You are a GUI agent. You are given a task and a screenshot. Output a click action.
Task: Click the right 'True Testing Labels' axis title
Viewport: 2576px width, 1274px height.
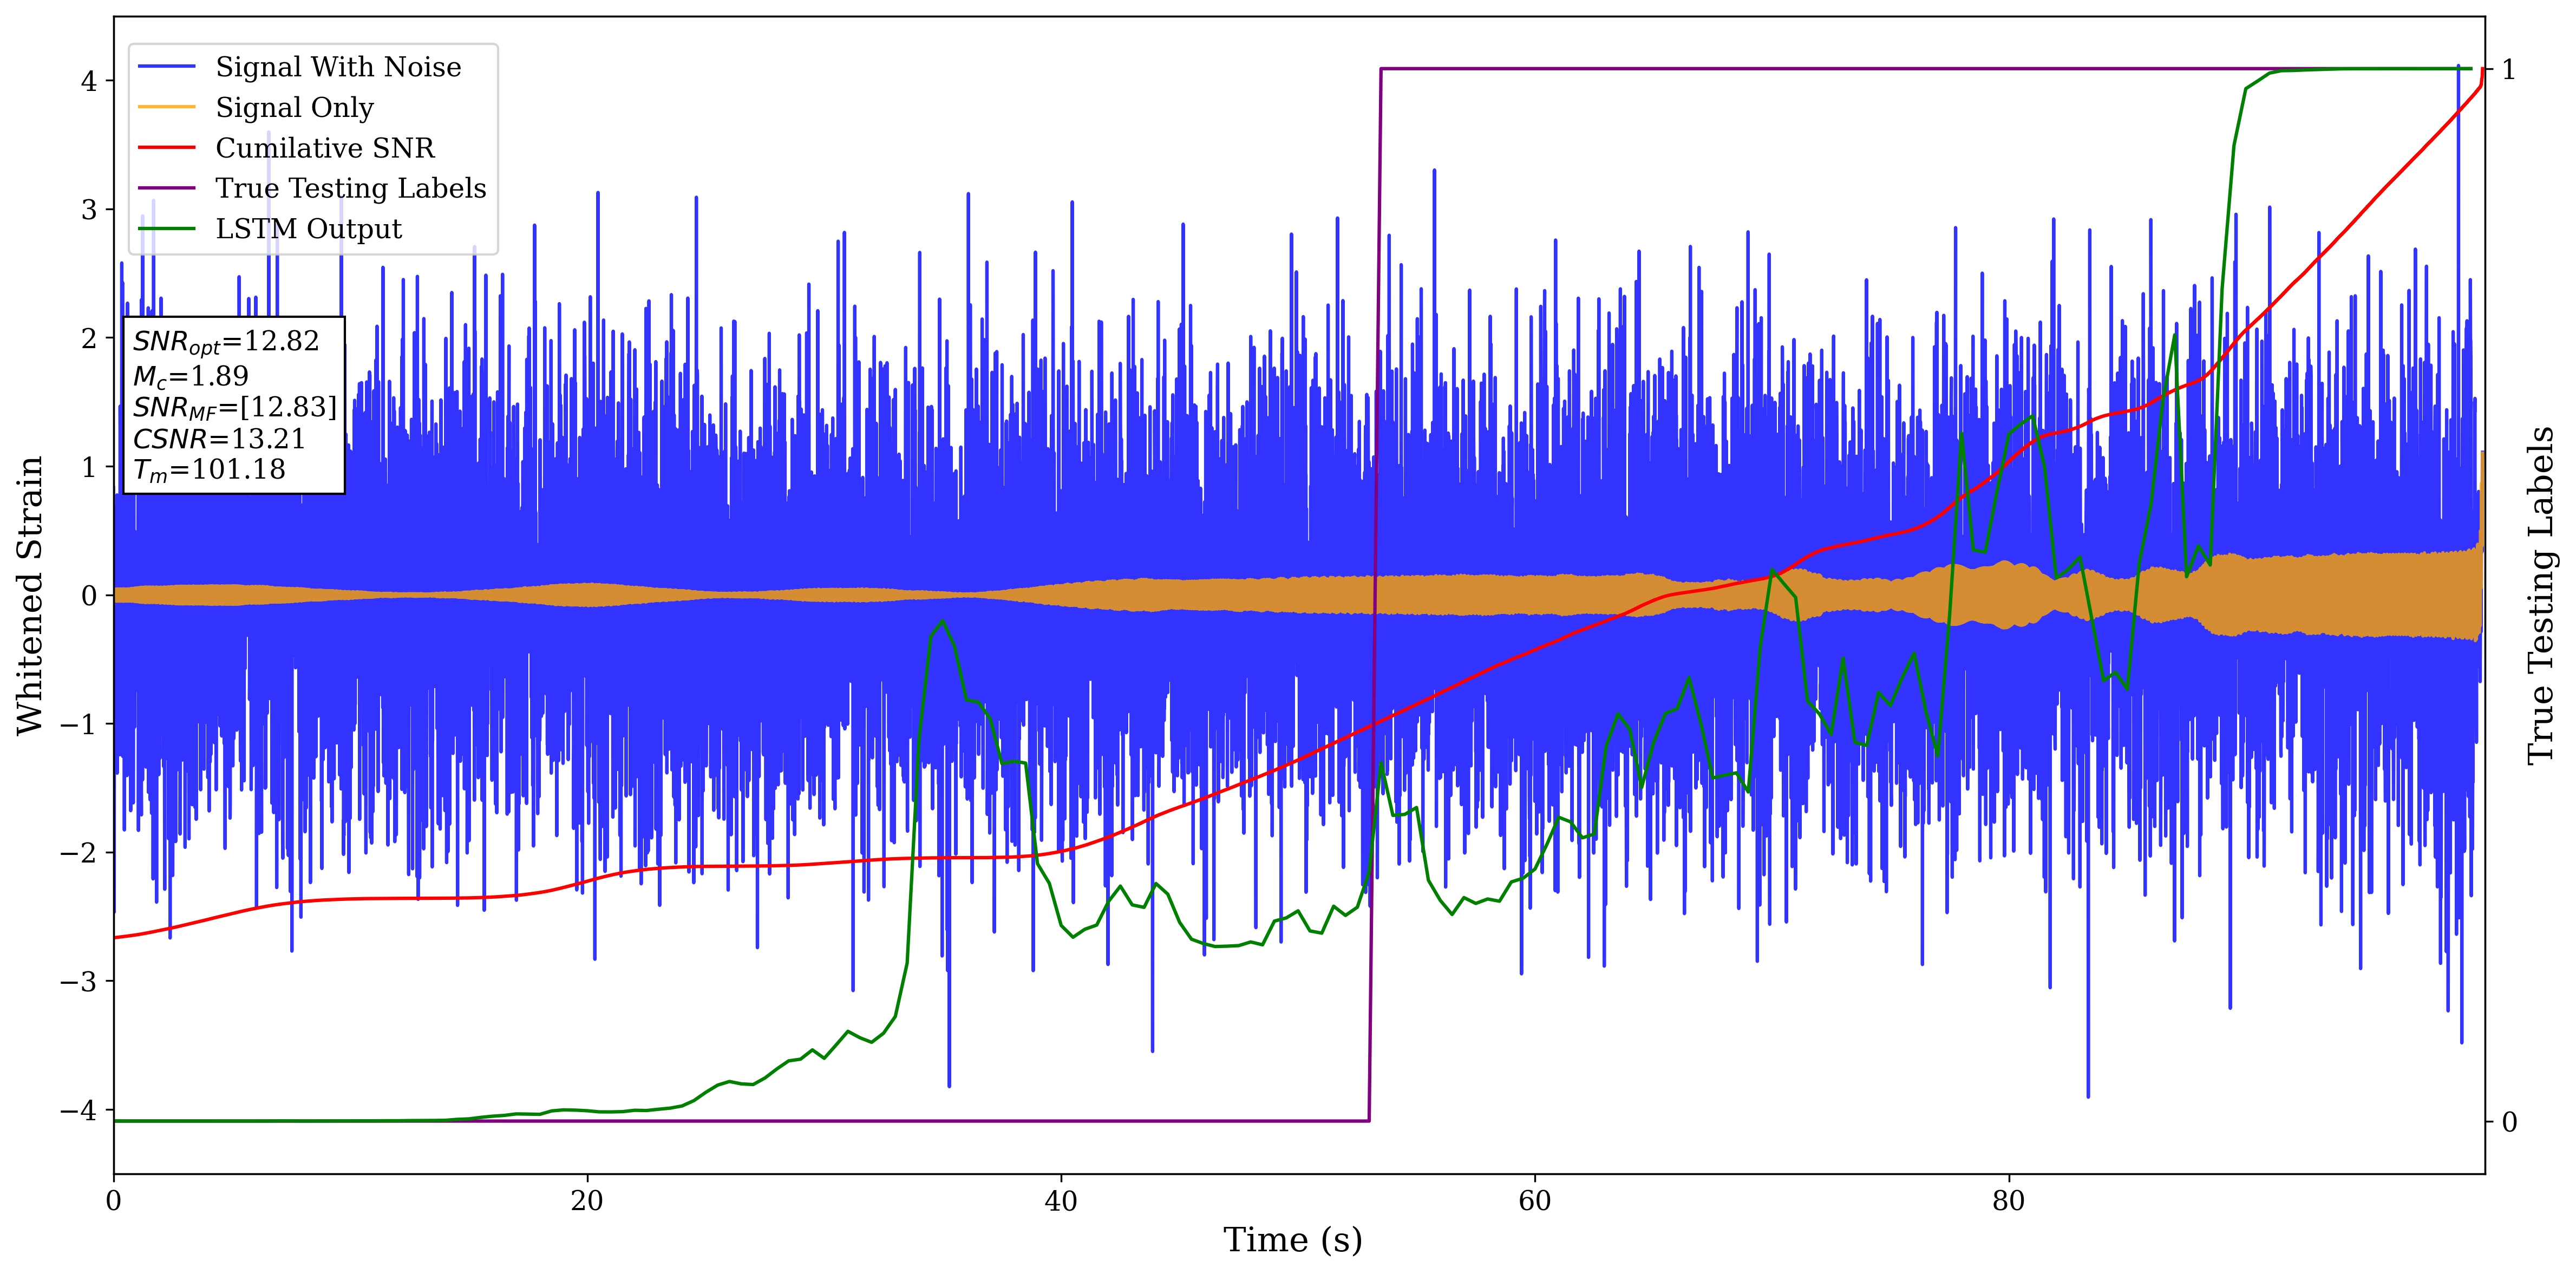(x=2541, y=595)
